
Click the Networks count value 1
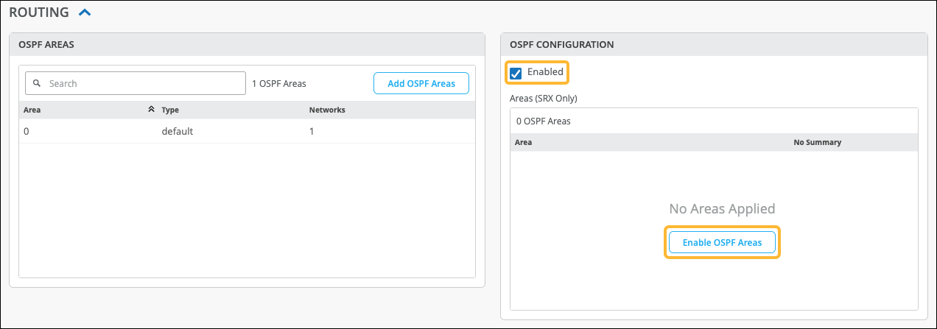pyautogui.click(x=312, y=131)
